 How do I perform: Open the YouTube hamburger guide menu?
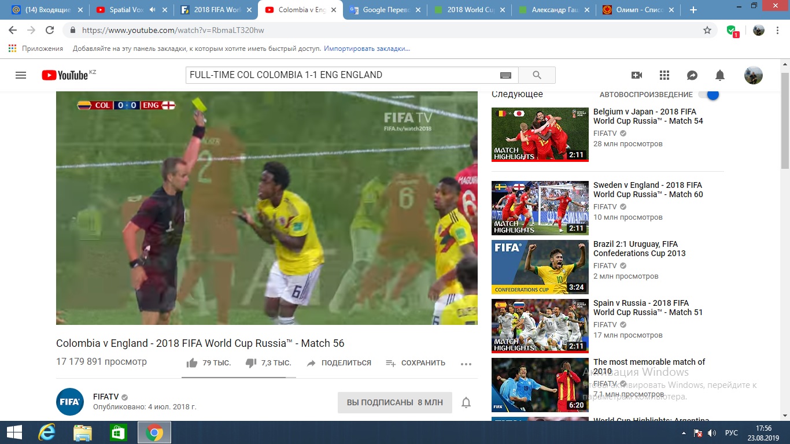pos(21,75)
